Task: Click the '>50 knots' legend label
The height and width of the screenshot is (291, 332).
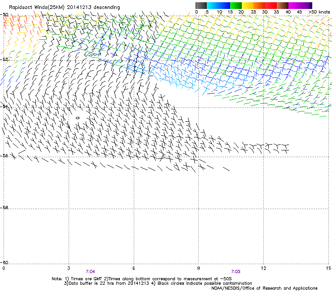Action: click(x=319, y=12)
